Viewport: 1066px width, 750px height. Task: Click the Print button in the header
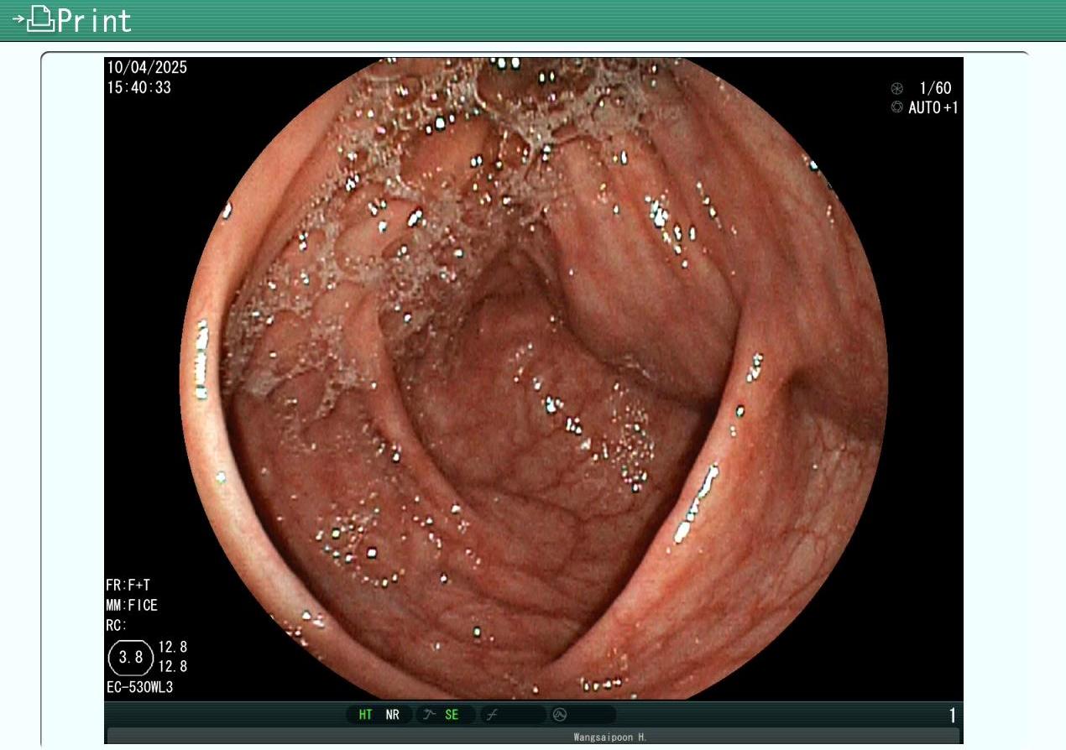pos(72,20)
